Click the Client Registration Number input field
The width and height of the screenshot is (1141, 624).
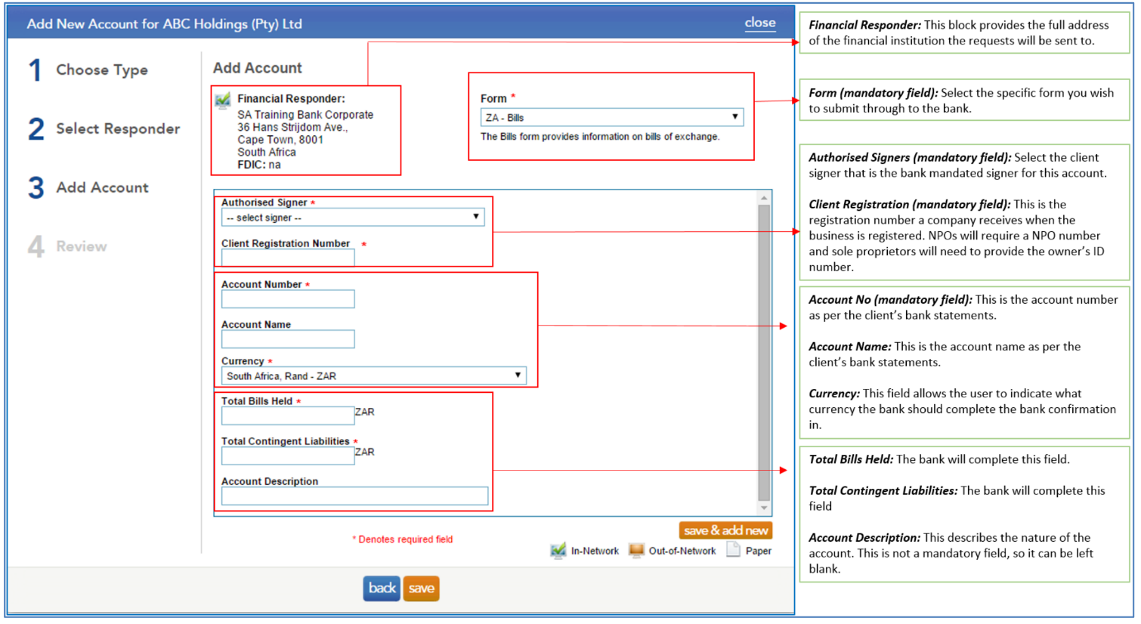point(288,258)
